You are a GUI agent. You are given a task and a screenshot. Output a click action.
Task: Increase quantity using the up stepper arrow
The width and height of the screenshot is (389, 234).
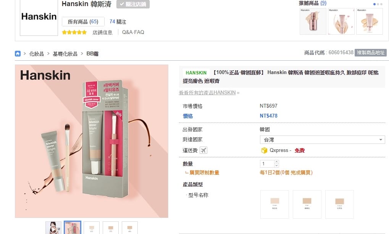[276, 162]
